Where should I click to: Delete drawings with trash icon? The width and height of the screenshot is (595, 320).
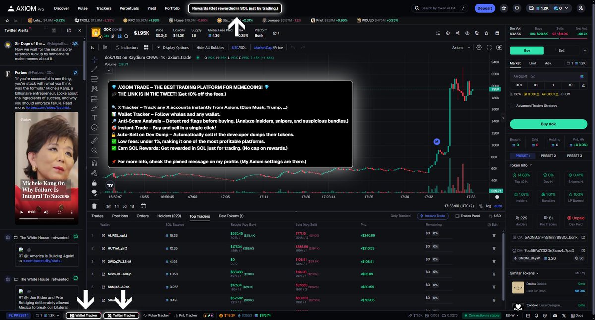point(94,206)
